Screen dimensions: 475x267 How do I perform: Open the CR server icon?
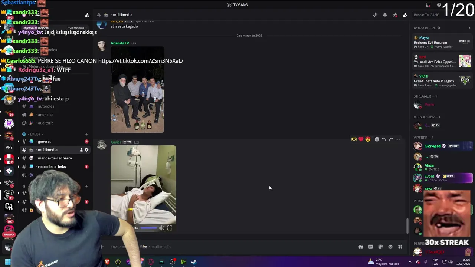9,207
